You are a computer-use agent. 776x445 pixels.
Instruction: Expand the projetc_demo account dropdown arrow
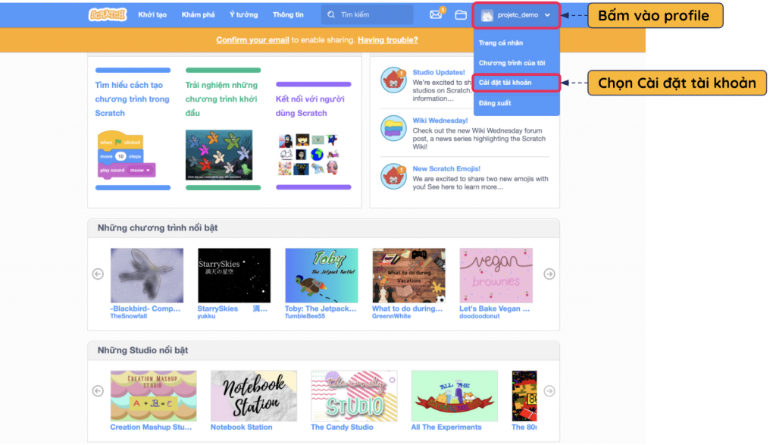pos(547,15)
